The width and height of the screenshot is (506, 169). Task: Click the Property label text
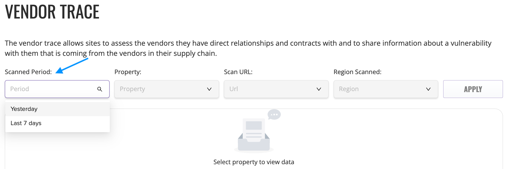point(128,72)
